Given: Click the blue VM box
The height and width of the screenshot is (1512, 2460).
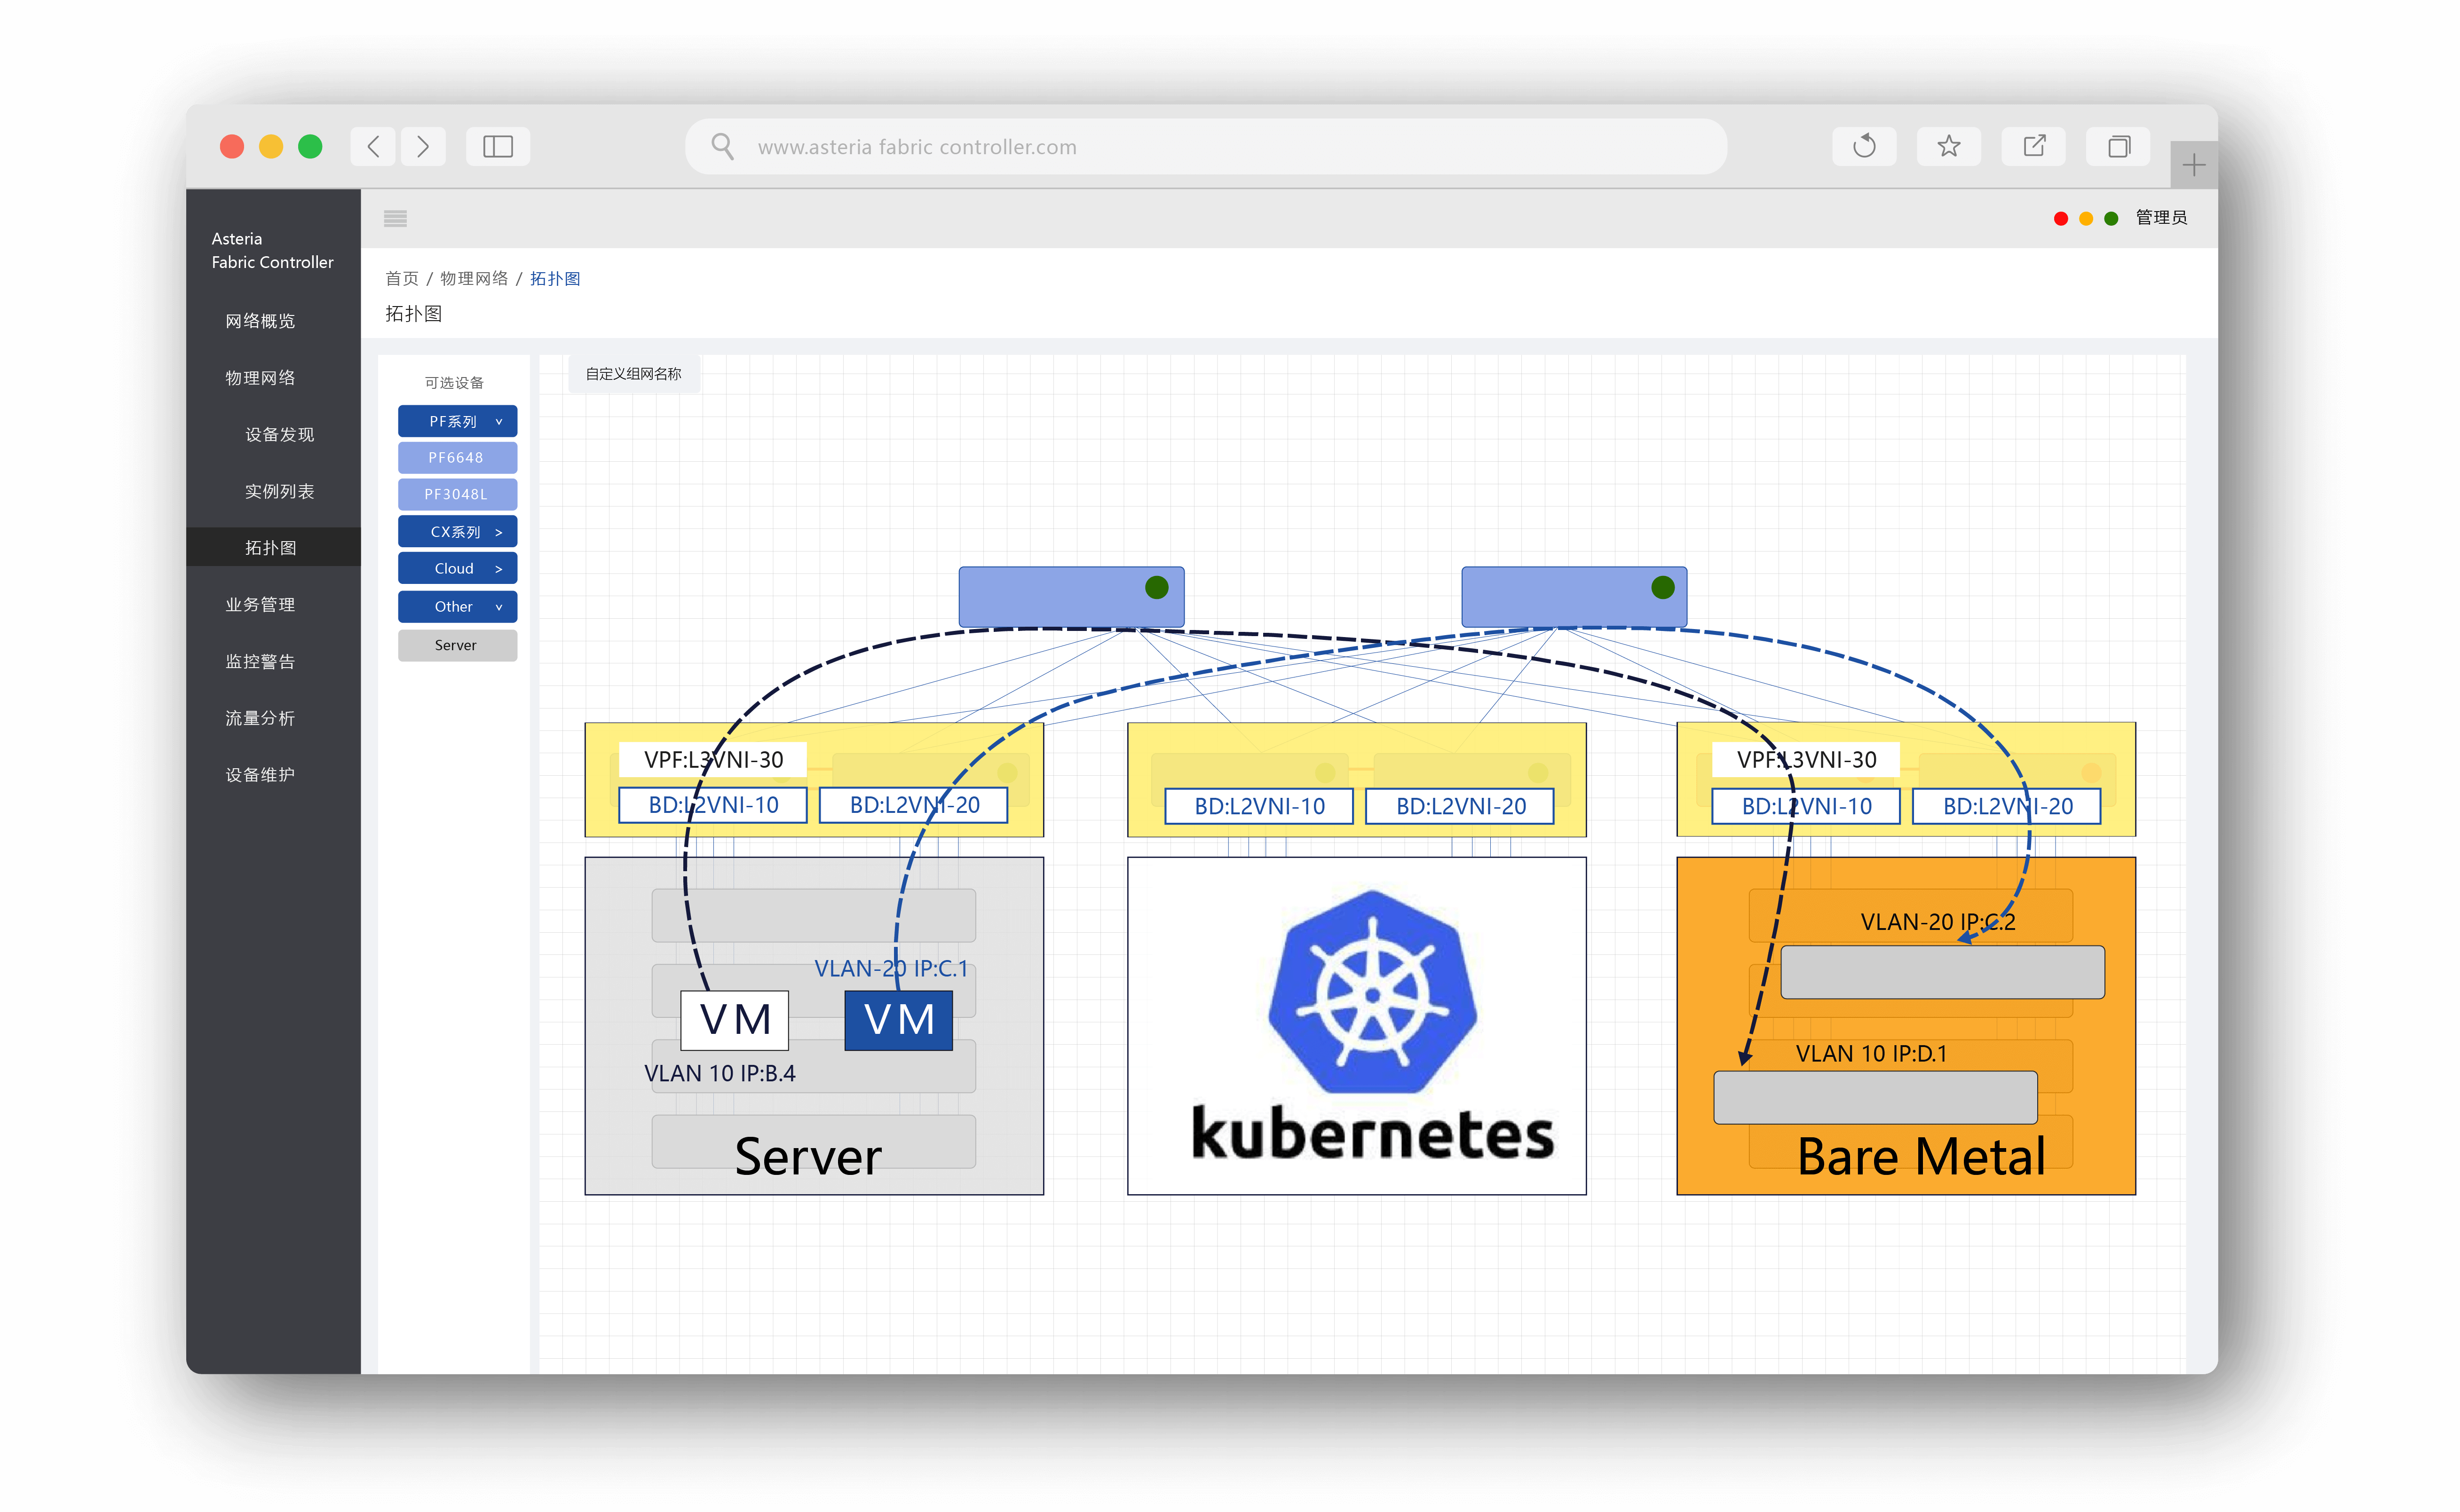Looking at the screenshot, I should point(899,1020).
